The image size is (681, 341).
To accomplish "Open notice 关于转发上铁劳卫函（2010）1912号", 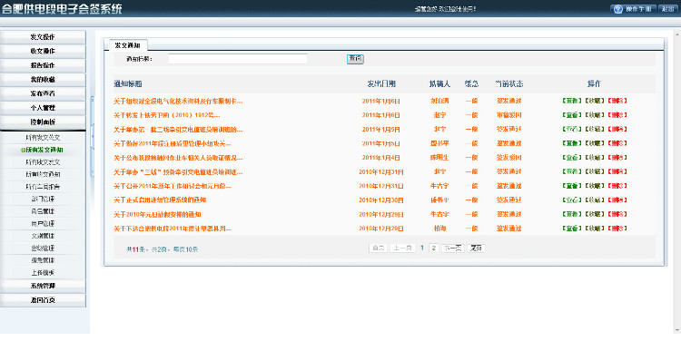I will (x=167, y=115).
